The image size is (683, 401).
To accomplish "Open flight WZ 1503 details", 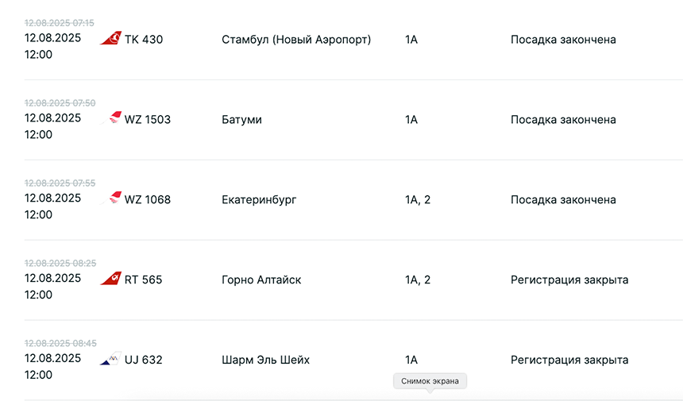I will click(x=147, y=120).
